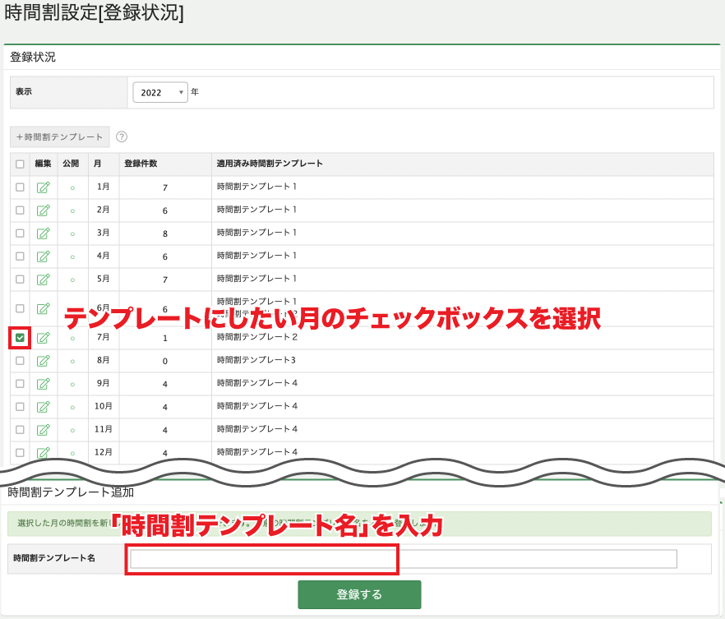725x619 pixels.
Task: Click the 公開 column header
Action: (x=71, y=164)
